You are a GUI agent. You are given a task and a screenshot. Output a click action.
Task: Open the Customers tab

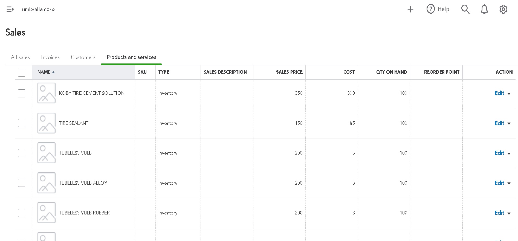point(83,57)
